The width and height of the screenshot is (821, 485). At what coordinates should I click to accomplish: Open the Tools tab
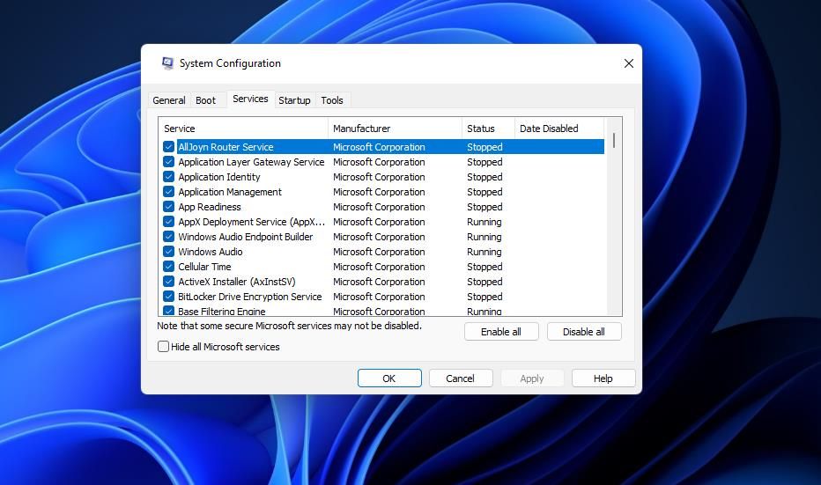point(332,100)
